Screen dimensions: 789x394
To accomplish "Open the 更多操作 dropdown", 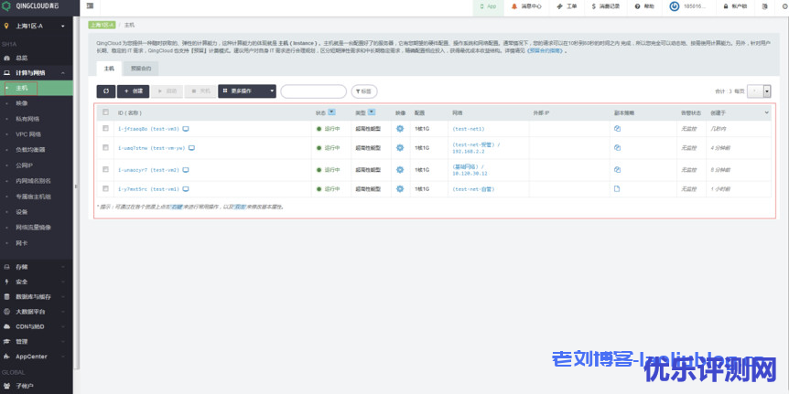I will tap(246, 91).
